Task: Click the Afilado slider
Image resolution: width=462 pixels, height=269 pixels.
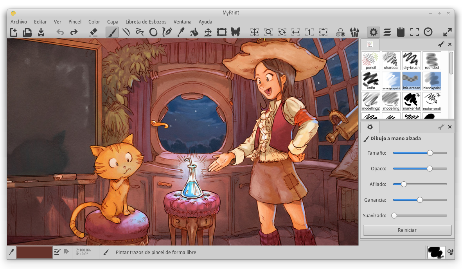Action: (x=420, y=184)
